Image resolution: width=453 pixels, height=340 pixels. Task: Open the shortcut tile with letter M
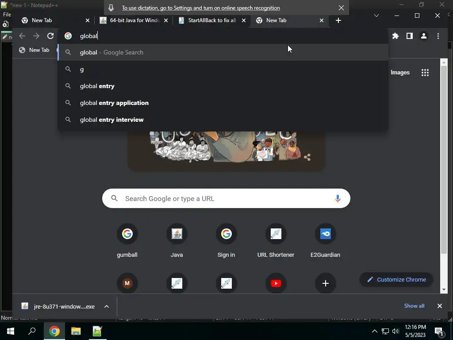click(127, 283)
